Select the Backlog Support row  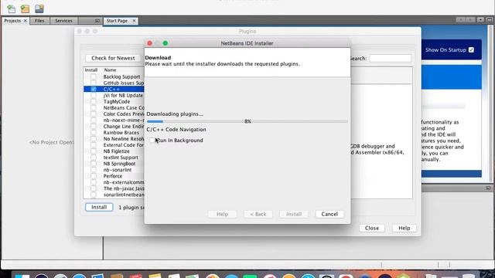point(114,76)
